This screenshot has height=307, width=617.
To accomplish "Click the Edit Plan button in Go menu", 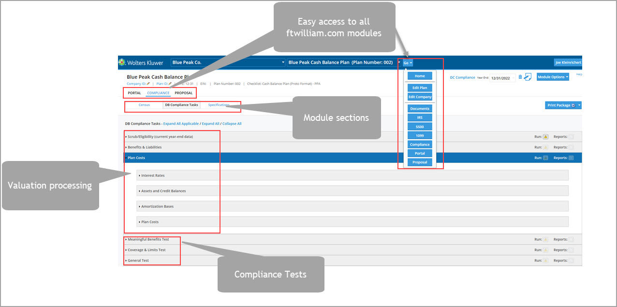I will point(420,88).
